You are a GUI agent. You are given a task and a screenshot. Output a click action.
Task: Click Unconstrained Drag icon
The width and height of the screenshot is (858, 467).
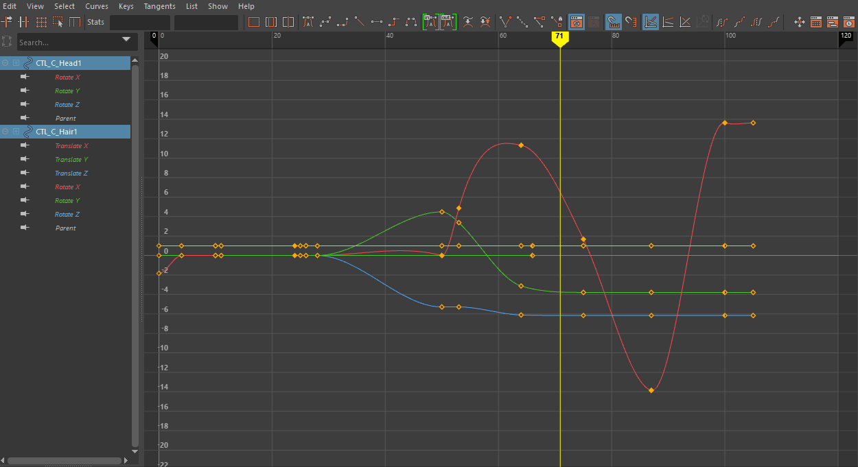800,22
